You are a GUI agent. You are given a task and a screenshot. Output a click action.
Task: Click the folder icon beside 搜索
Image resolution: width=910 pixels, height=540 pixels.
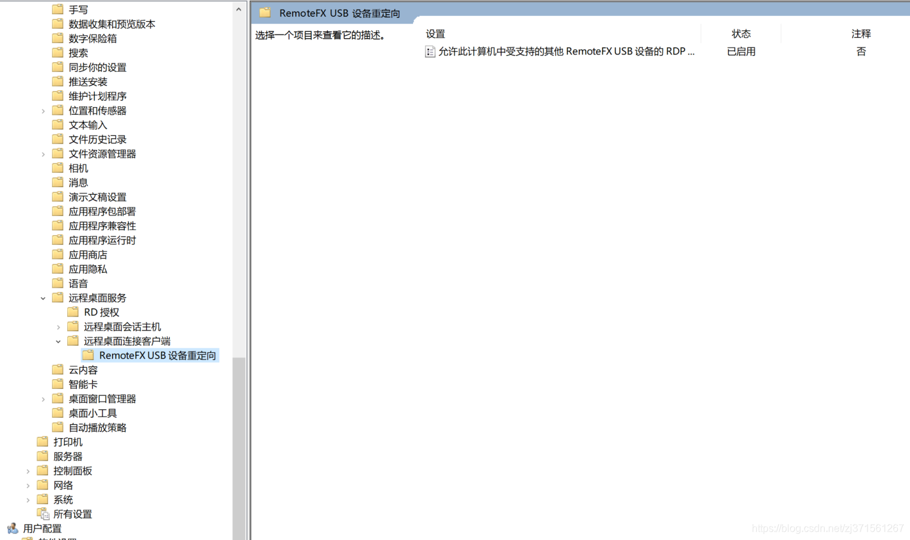58,53
